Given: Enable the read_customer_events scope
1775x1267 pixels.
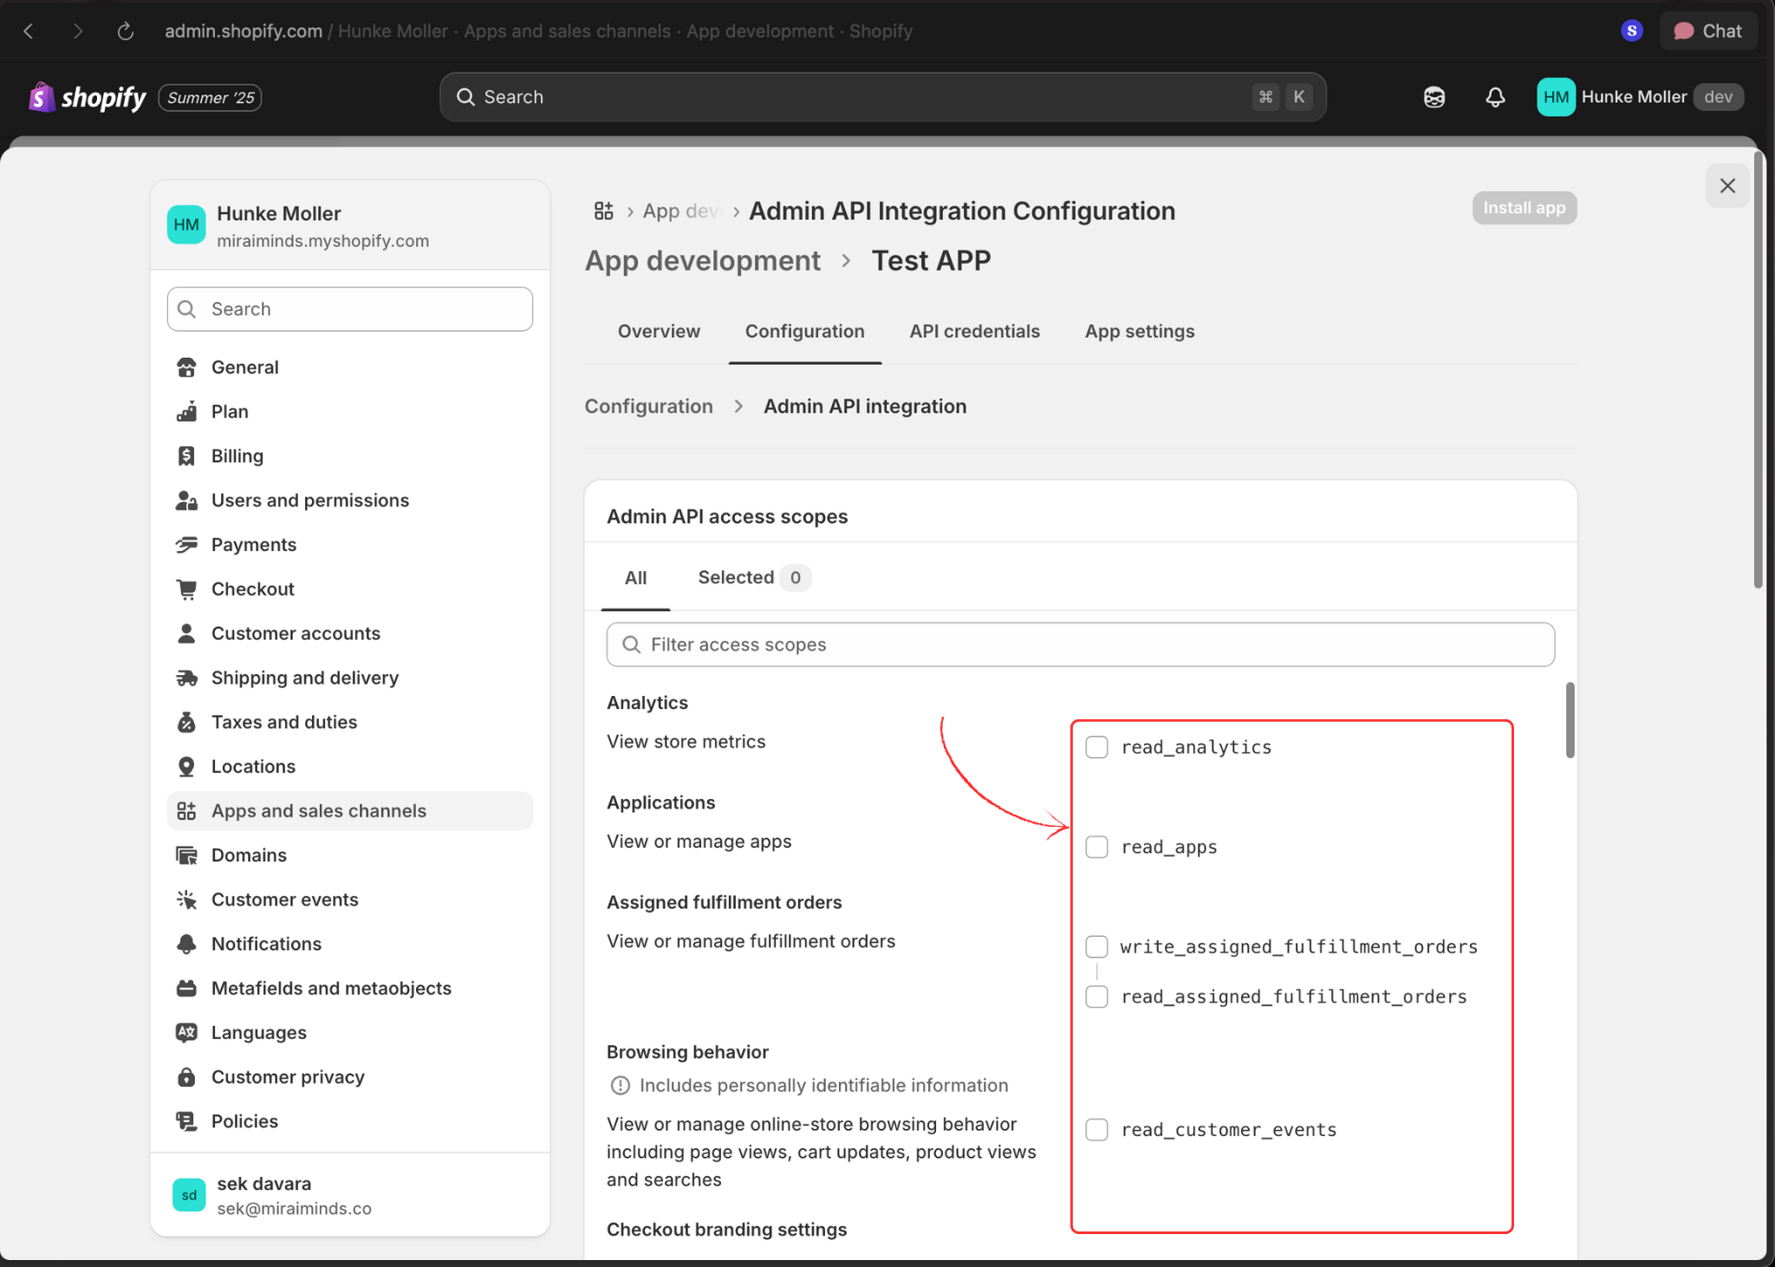Looking at the screenshot, I should pos(1096,1129).
